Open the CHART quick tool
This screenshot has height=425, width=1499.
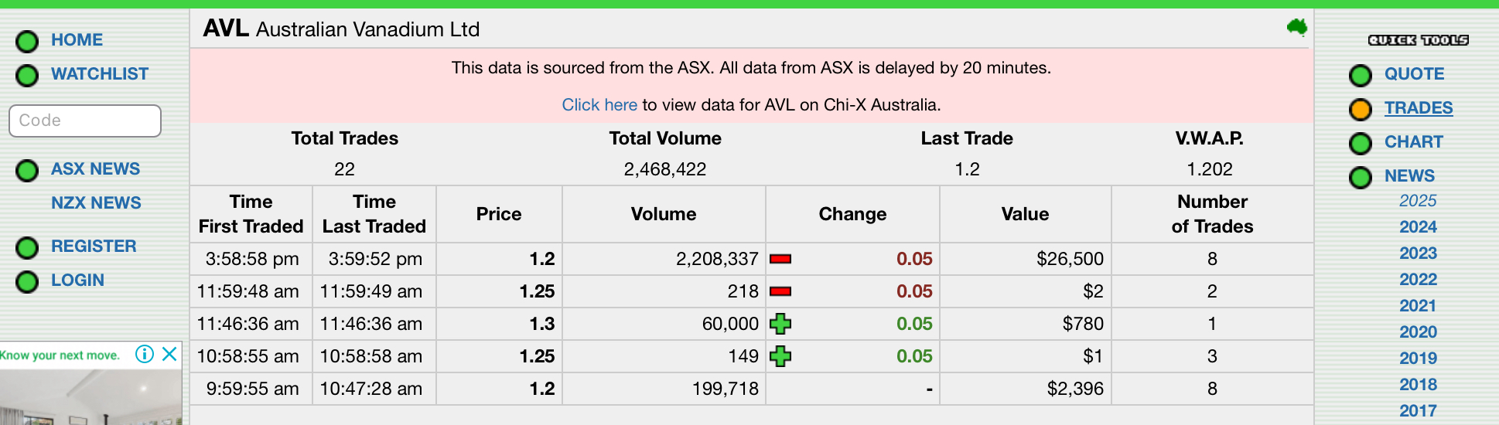pos(1414,142)
